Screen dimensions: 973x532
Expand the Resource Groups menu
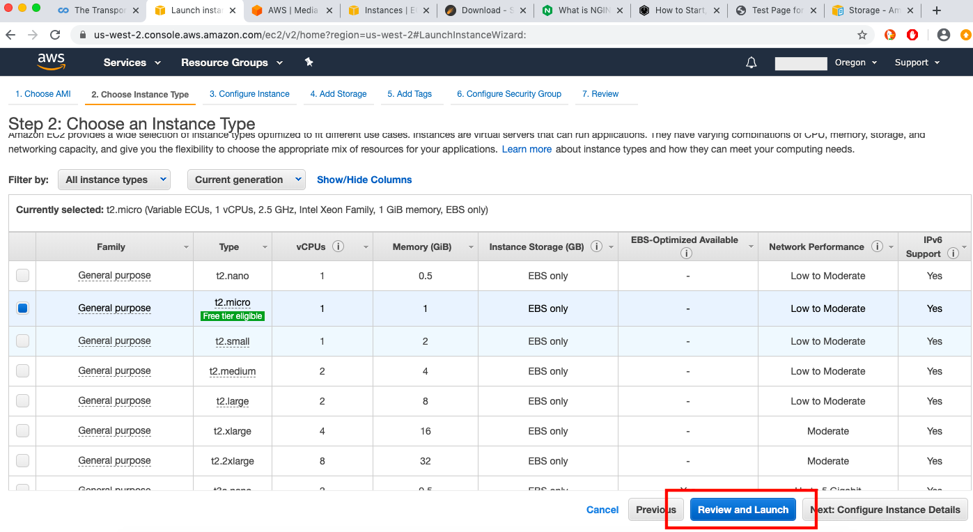pos(232,63)
